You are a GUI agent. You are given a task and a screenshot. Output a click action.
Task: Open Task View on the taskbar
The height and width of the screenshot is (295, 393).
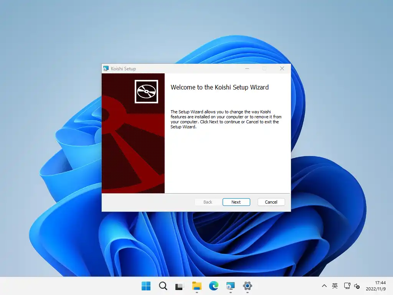pyautogui.click(x=180, y=286)
